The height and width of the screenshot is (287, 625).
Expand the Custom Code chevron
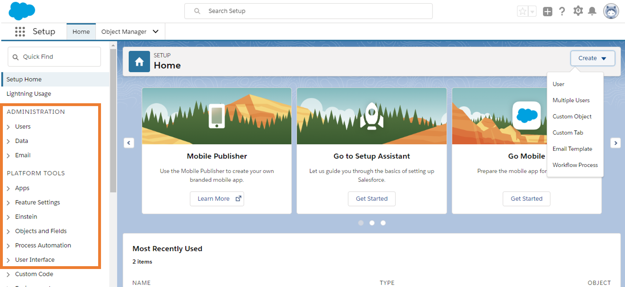(8, 274)
